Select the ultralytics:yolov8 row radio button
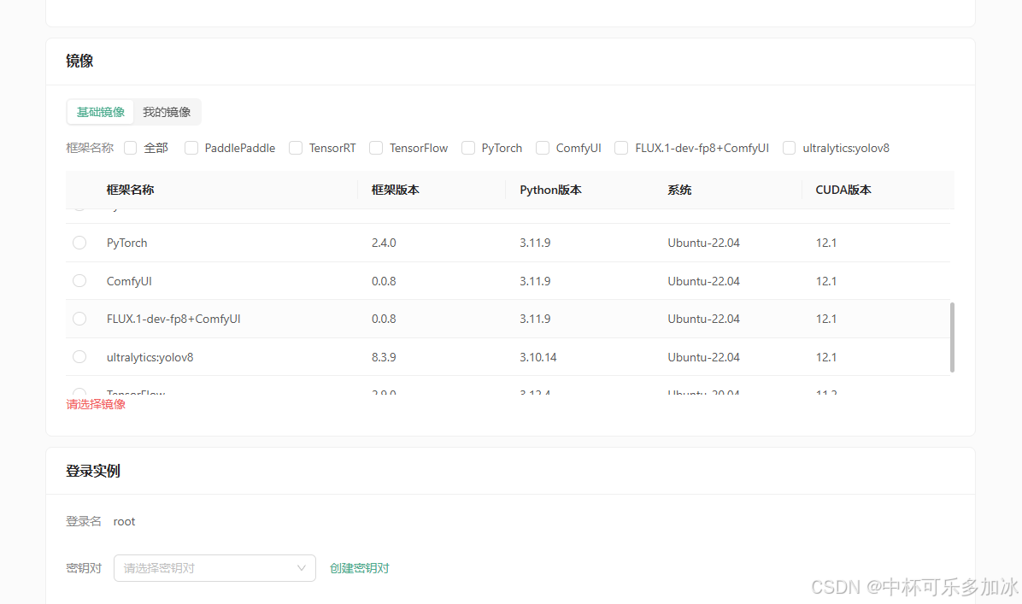The height and width of the screenshot is (604, 1022). pyautogui.click(x=79, y=356)
